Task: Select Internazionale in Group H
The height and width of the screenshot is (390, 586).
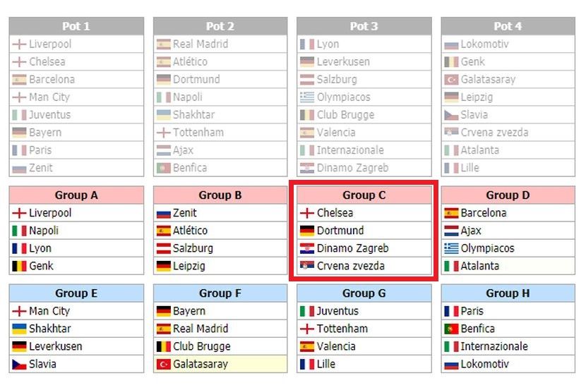Action: coord(494,346)
